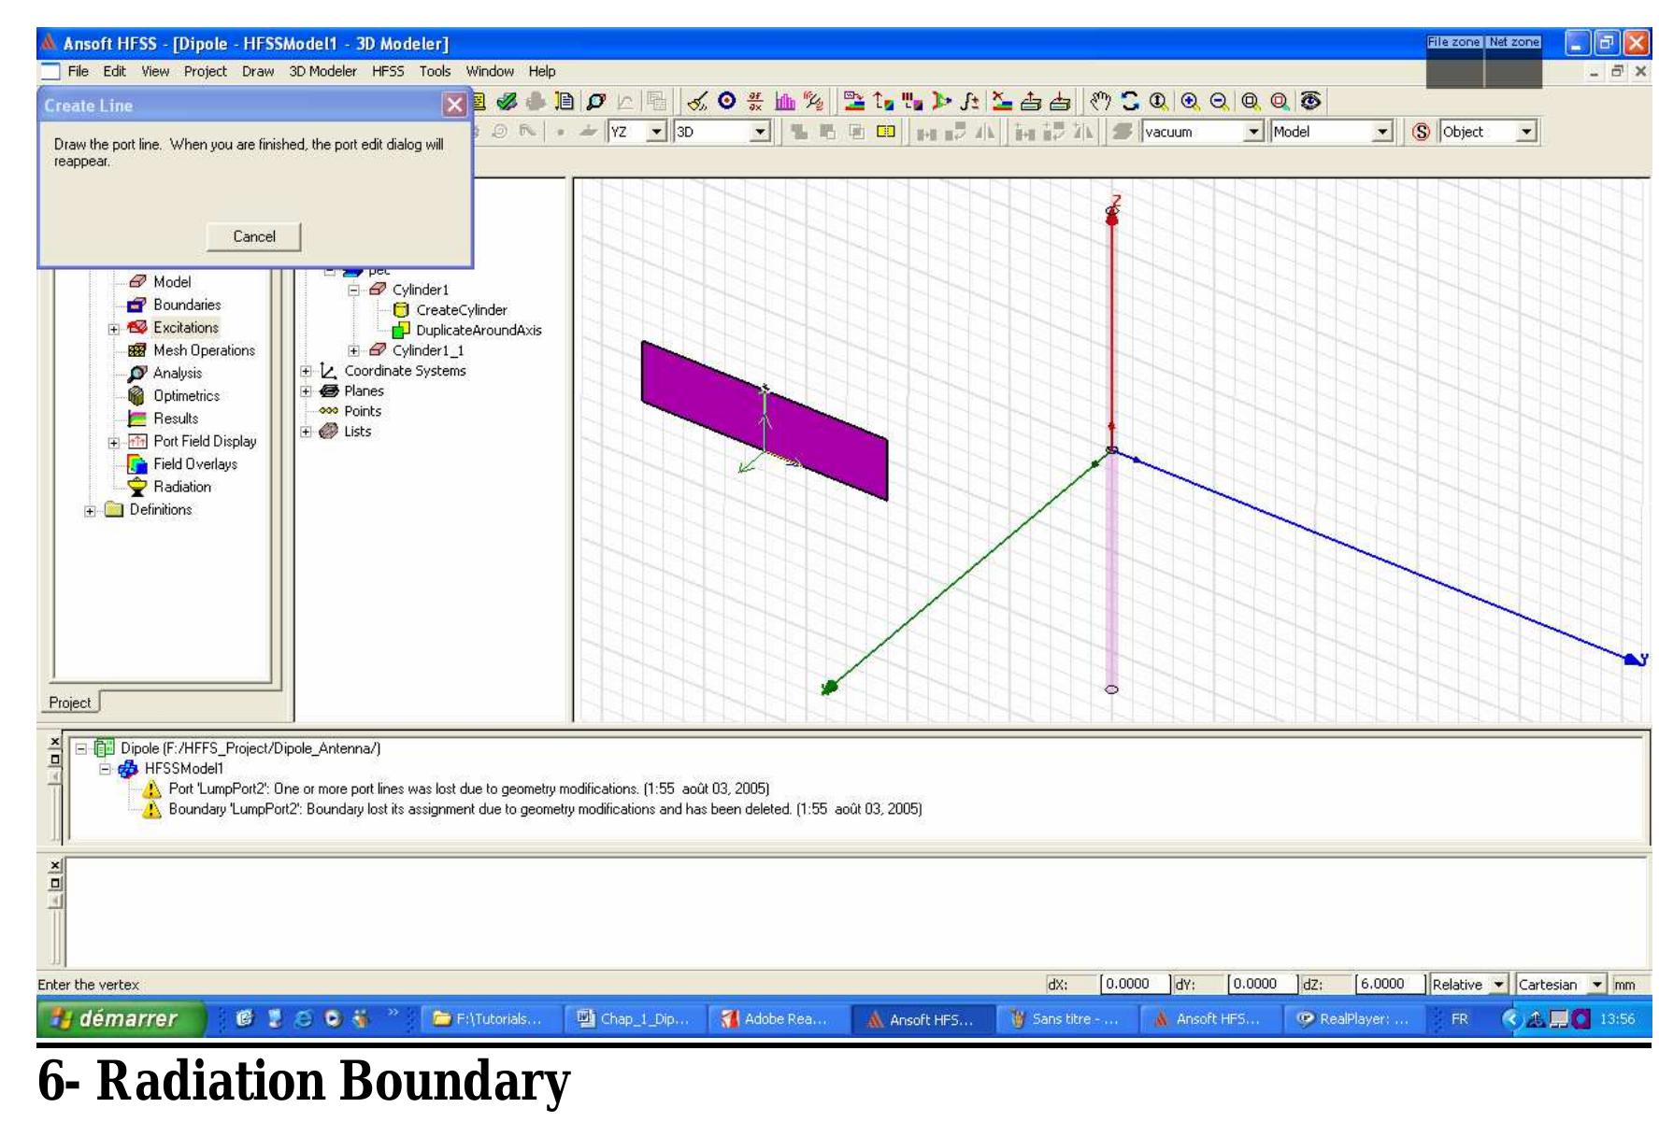The image size is (1659, 1122).
Task: Activate the Rotate view tool
Action: [1129, 100]
